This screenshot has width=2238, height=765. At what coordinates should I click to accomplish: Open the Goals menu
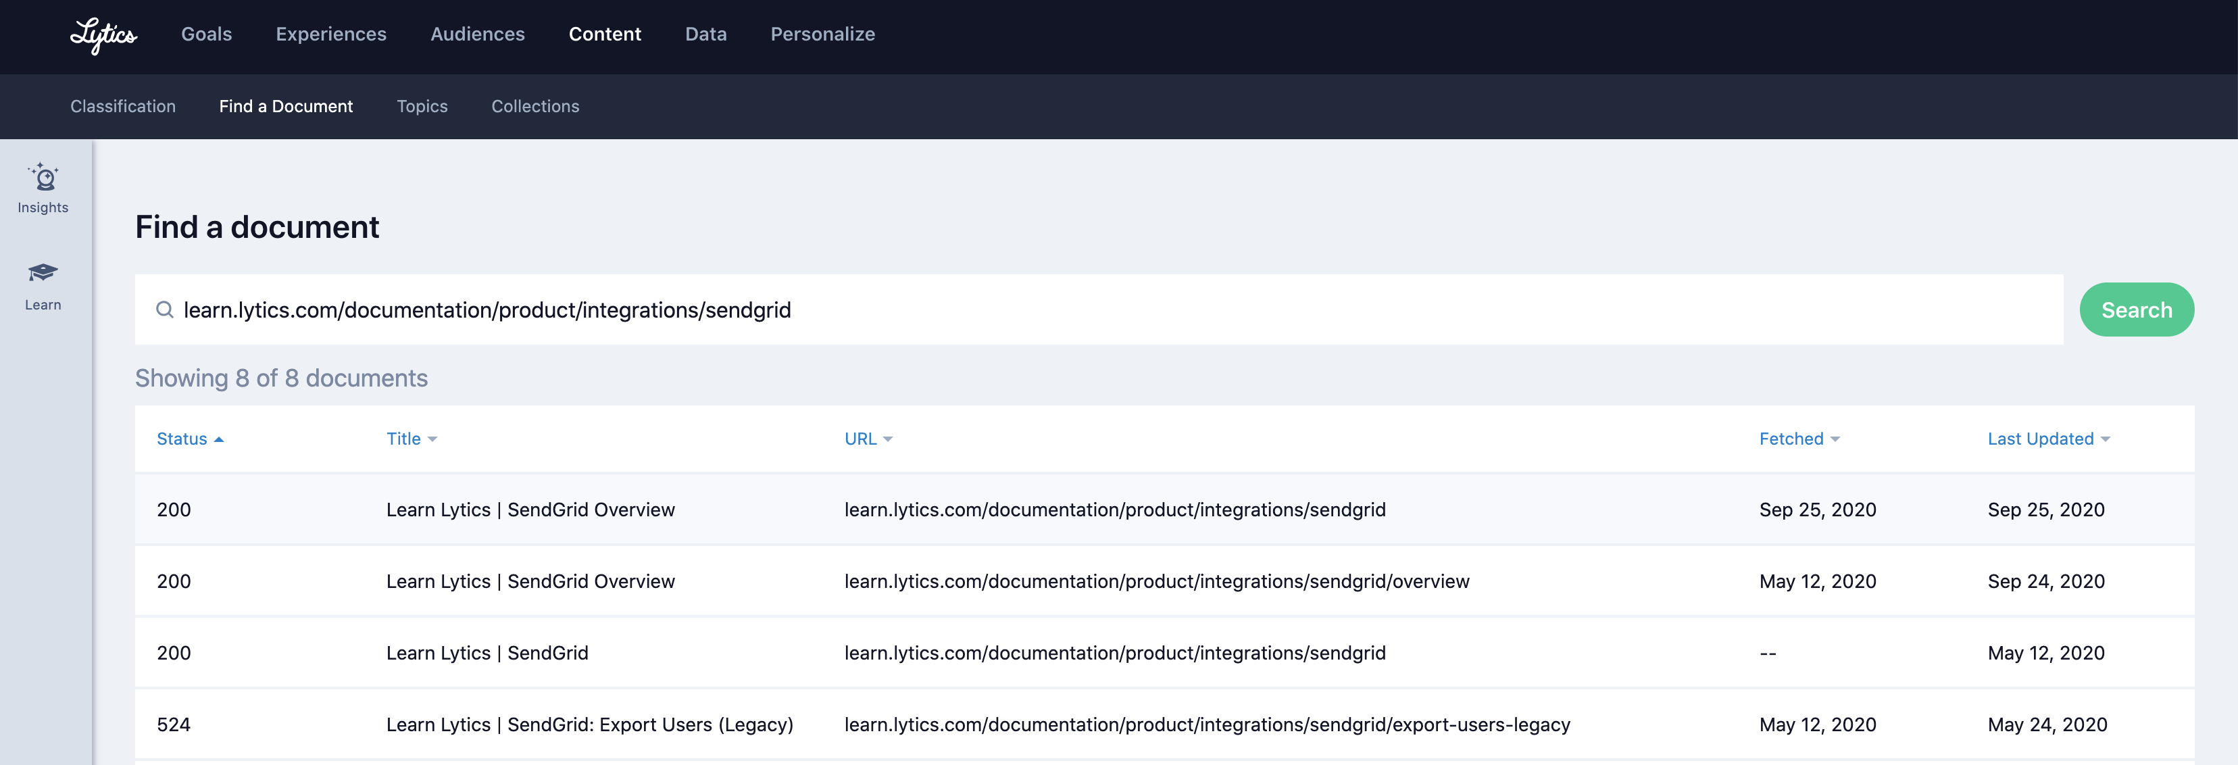(x=206, y=34)
